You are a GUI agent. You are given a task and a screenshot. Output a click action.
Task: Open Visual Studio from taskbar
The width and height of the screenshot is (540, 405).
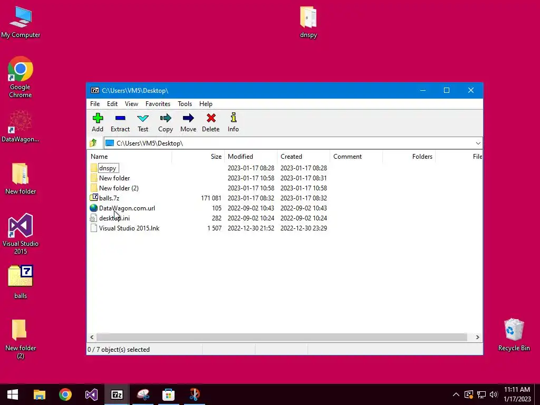point(91,394)
